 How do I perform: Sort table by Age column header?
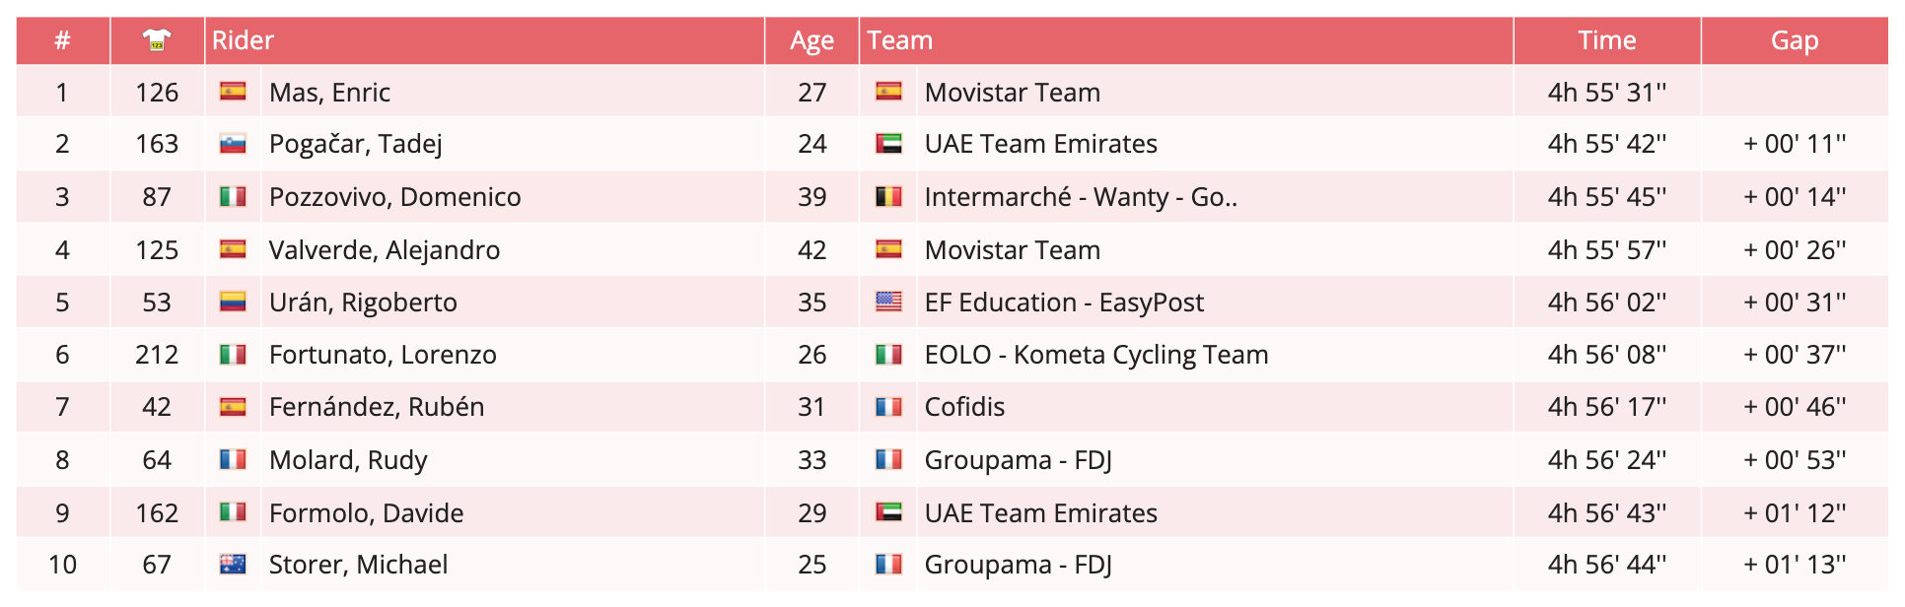click(x=811, y=40)
